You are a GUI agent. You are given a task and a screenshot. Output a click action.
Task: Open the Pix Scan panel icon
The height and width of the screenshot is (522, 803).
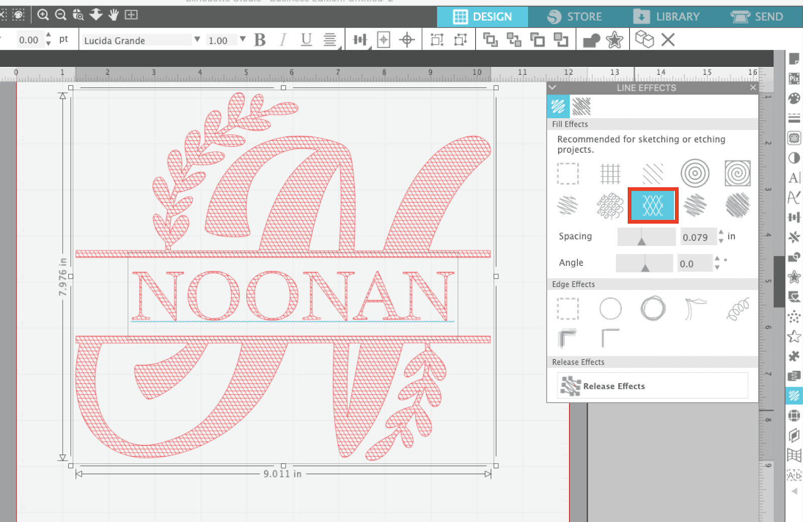pos(794,79)
